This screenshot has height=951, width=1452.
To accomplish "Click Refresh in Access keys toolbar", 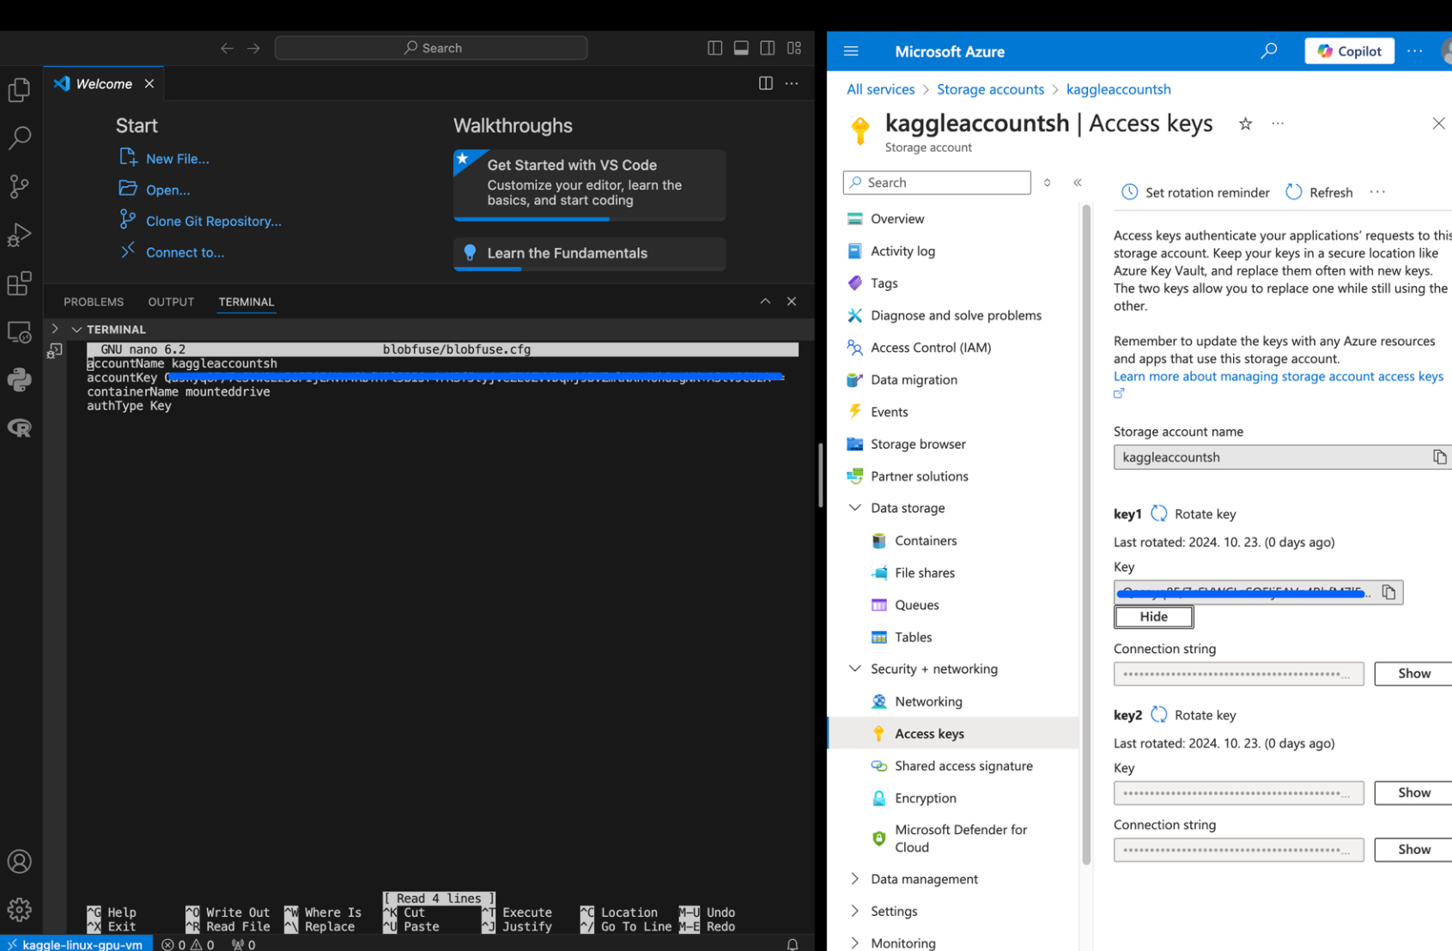I will (1319, 192).
